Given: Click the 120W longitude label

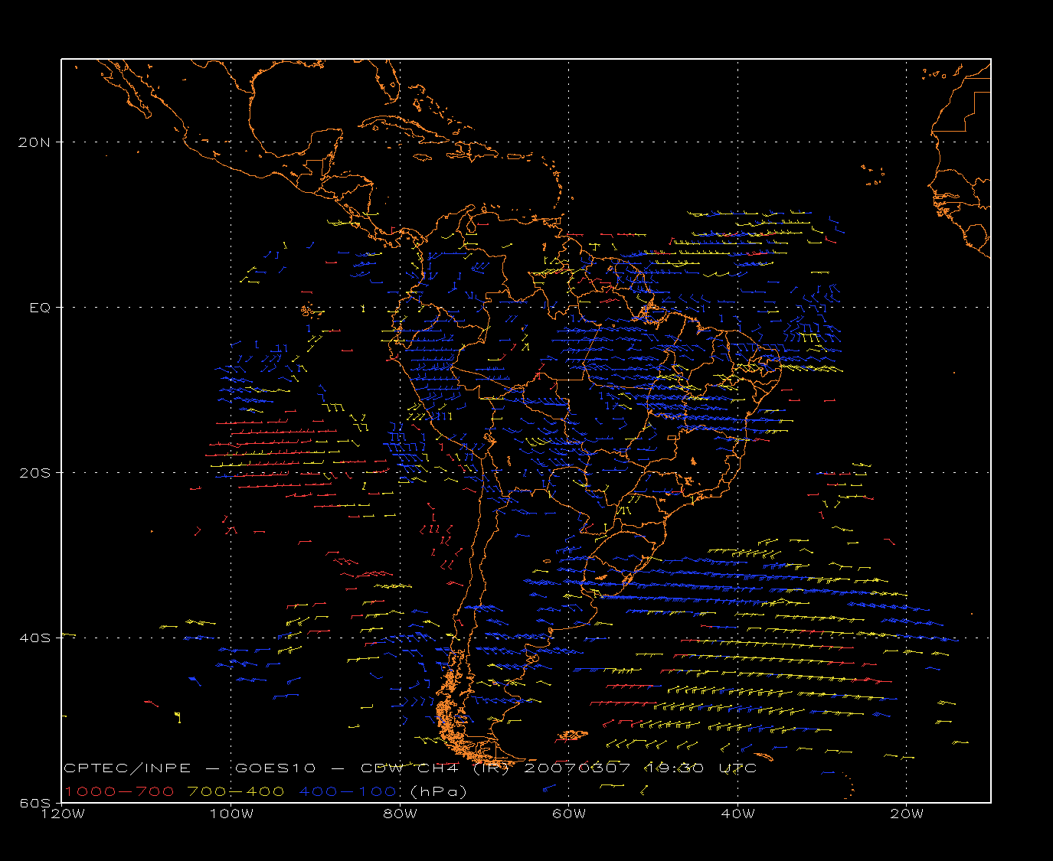Looking at the screenshot, I should (62, 814).
